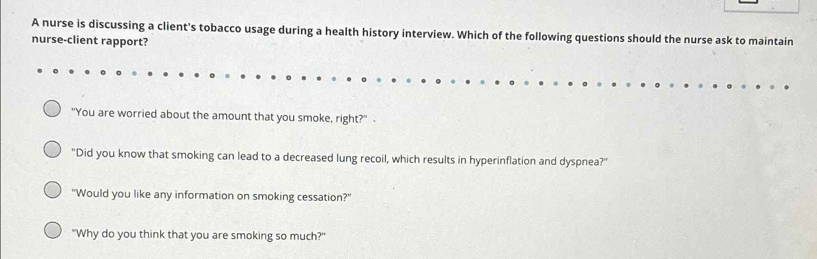Select the "You are worried" radio button
The width and height of the screenshot is (817, 259).
pos(52,109)
